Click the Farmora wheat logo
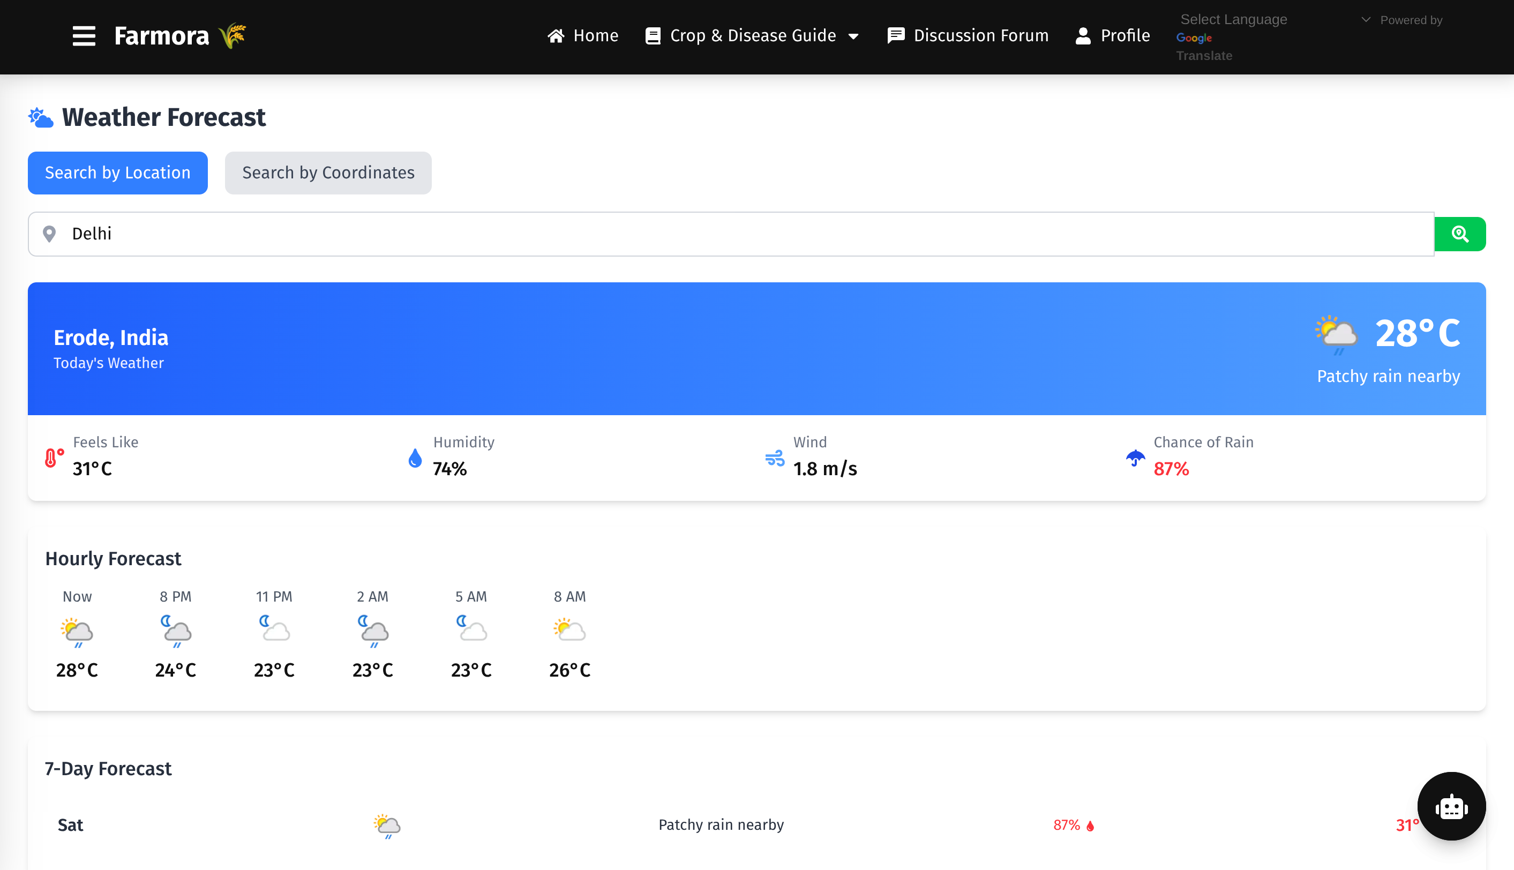 (233, 36)
